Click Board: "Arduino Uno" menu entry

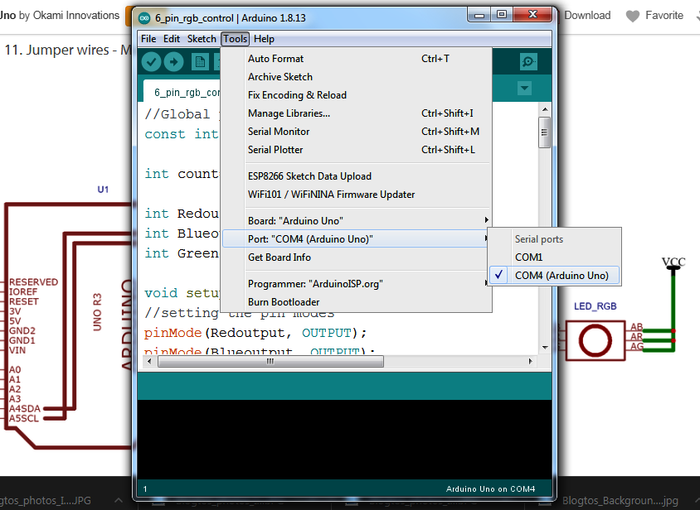pyautogui.click(x=357, y=221)
